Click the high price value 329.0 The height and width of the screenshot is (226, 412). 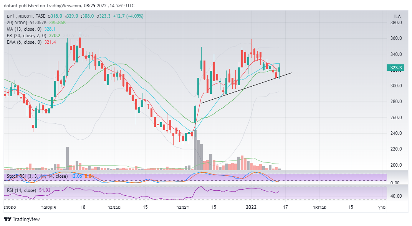(x=72, y=16)
